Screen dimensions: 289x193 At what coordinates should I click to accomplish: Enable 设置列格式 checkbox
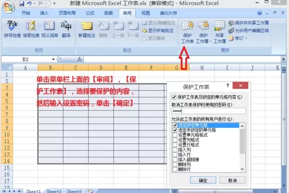[175, 140]
